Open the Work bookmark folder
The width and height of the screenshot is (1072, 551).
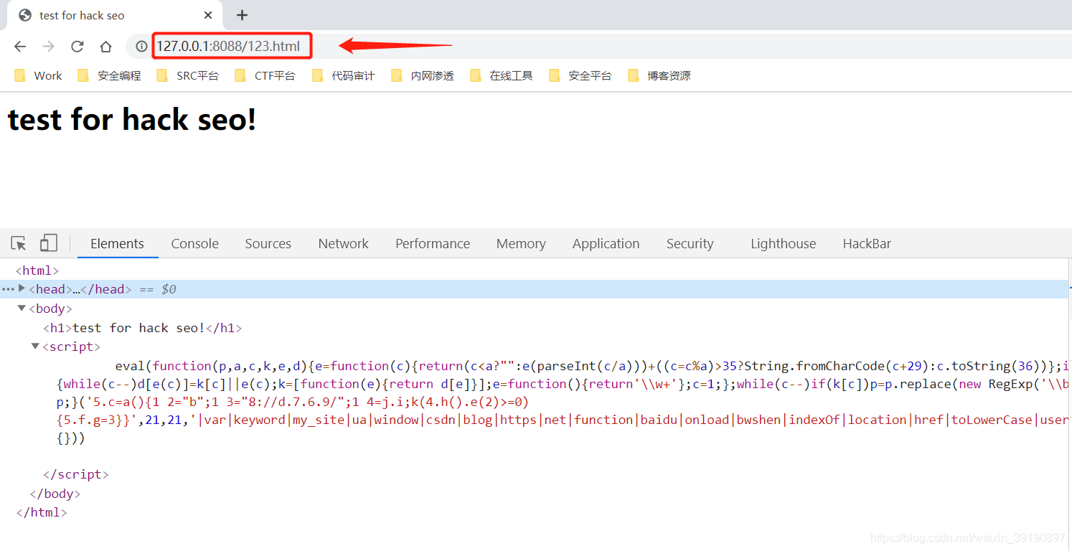pyautogui.click(x=39, y=75)
